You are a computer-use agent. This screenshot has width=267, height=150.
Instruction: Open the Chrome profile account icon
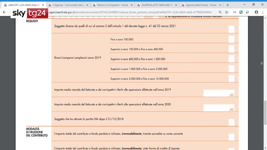point(256,12)
